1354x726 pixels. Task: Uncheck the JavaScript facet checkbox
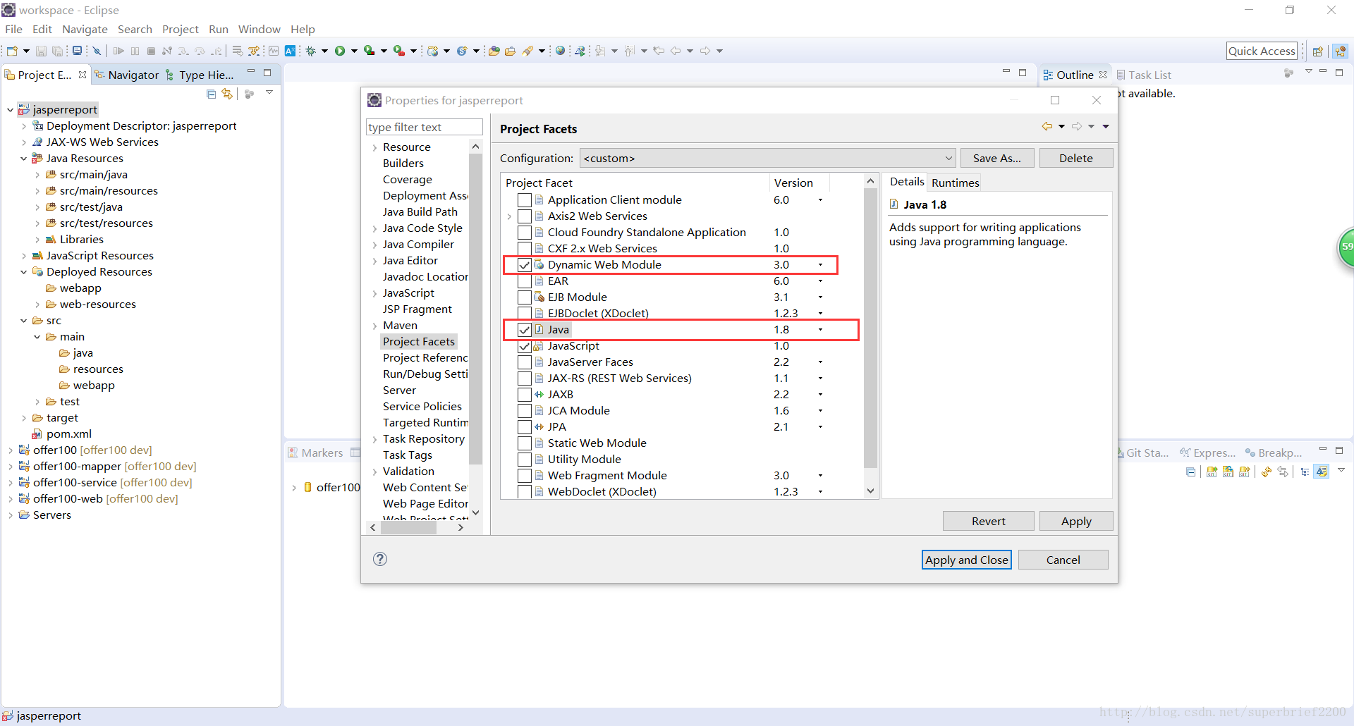click(x=524, y=346)
